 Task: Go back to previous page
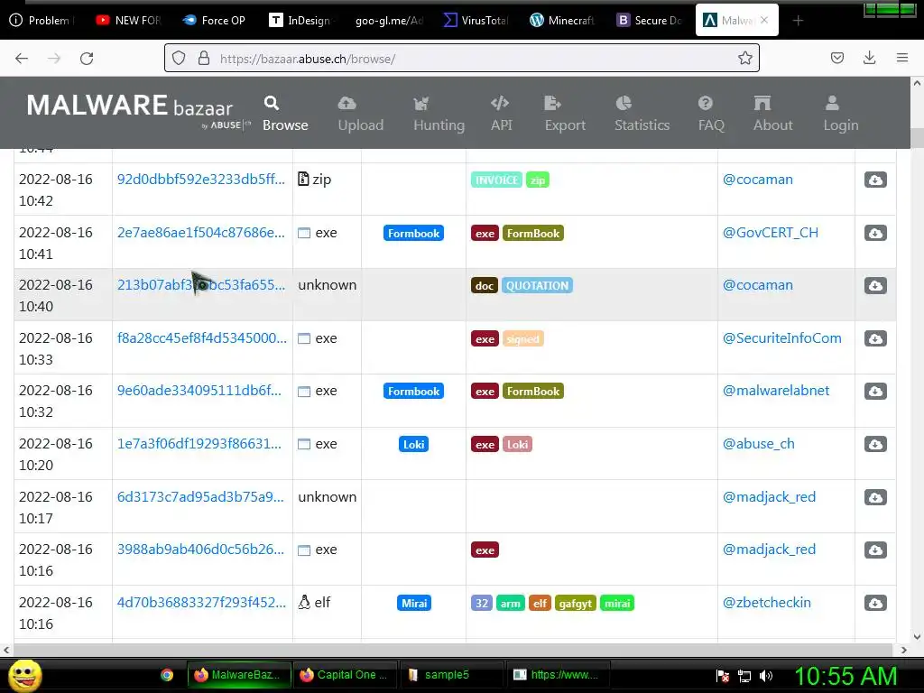click(x=22, y=59)
